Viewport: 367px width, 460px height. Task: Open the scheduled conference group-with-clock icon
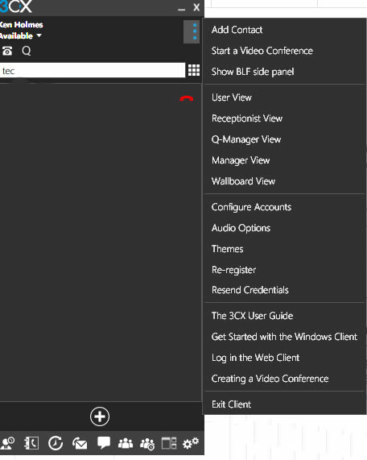point(147,444)
